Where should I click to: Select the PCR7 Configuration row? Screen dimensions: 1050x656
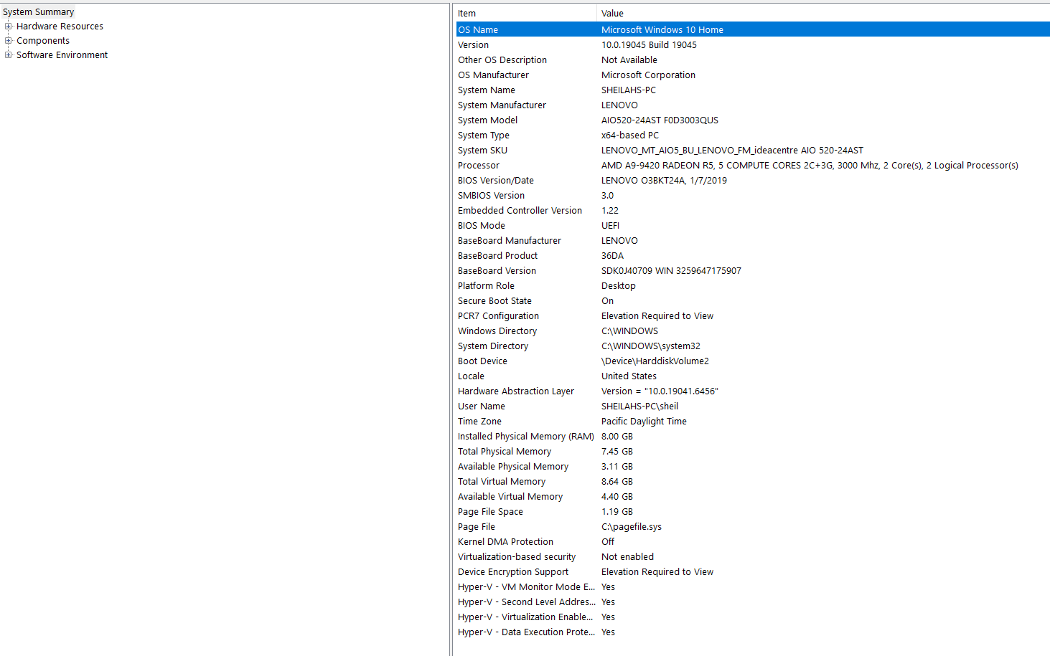[753, 315]
